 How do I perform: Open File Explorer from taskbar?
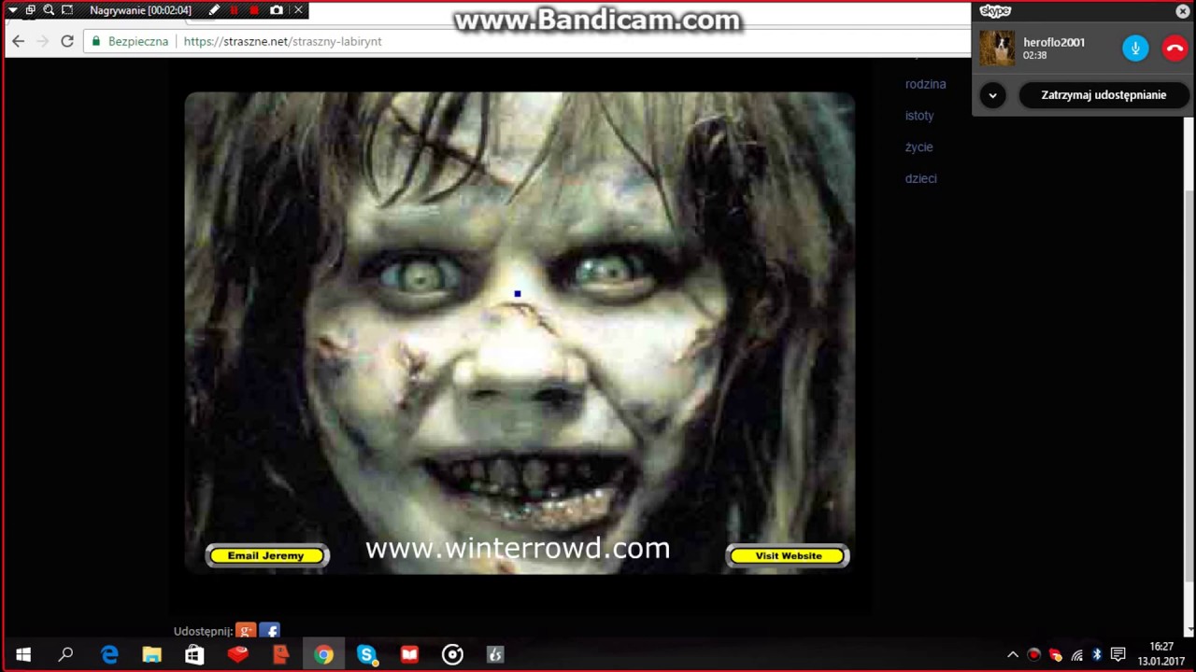[151, 655]
